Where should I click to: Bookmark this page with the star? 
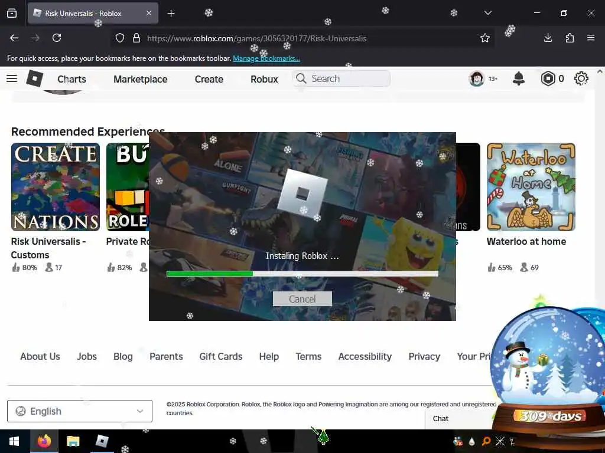tap(485, 38)
